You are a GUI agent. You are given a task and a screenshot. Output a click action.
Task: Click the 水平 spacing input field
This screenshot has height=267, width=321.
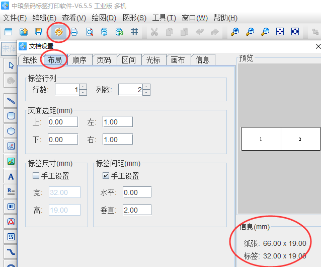coord(136,192)
